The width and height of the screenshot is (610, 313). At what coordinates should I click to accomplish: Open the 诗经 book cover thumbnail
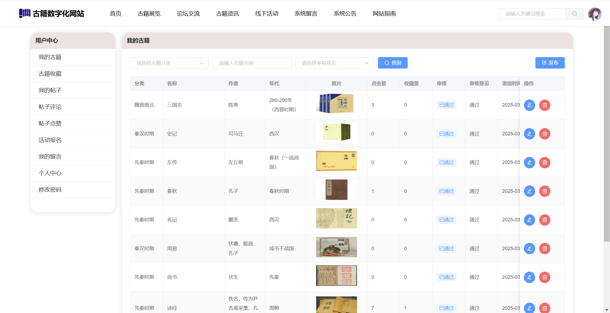point(336,305)
